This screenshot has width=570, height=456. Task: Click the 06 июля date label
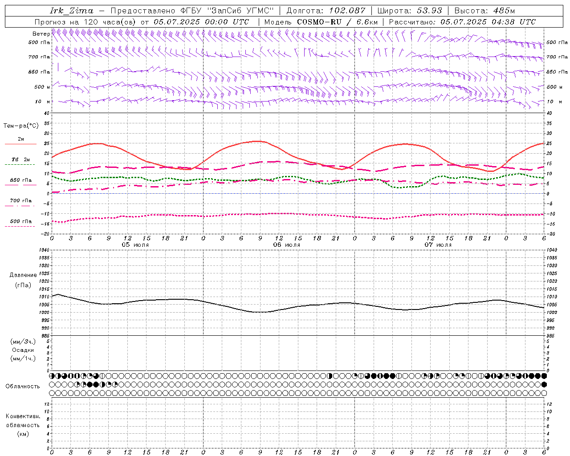(287, 245)
